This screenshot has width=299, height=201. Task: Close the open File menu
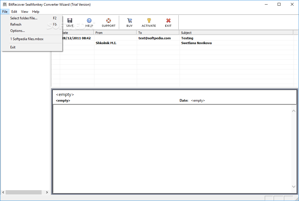(x=5, y=12)
